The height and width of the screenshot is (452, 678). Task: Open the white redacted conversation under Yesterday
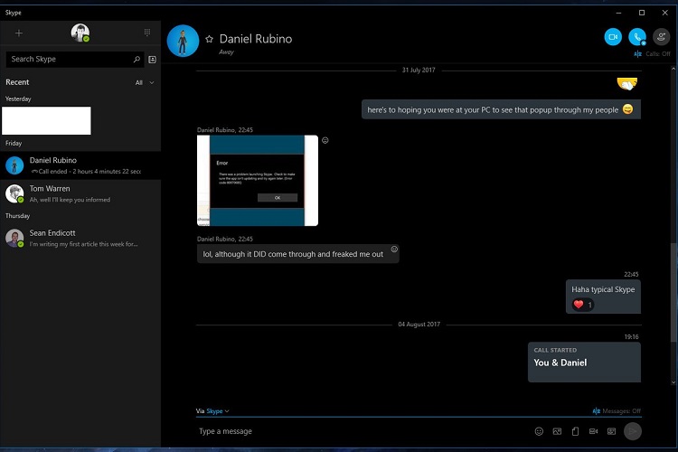pyautogui.click(x=46, y=120)
